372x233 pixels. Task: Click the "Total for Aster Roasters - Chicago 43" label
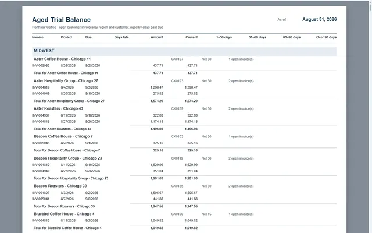(x=62, y=129)
